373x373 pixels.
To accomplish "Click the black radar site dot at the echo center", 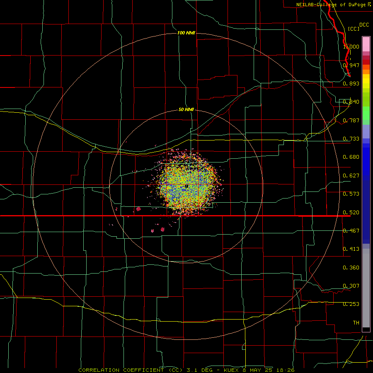I will (187, 186).
